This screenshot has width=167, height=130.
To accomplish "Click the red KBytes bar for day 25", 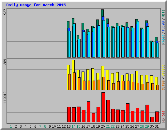I will click(x=128, y=113).
